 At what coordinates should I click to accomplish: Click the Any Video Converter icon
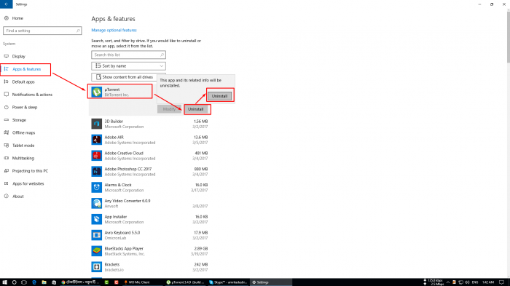pos(97,204)
